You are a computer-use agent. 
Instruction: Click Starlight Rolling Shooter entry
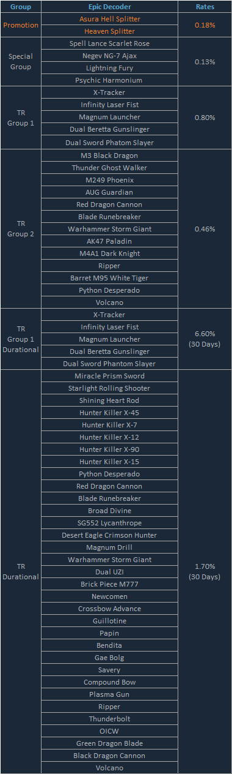[110, 388]
